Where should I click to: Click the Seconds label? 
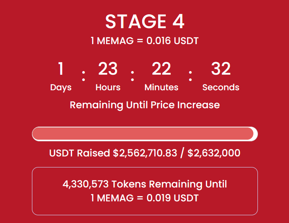pos(221,87)
